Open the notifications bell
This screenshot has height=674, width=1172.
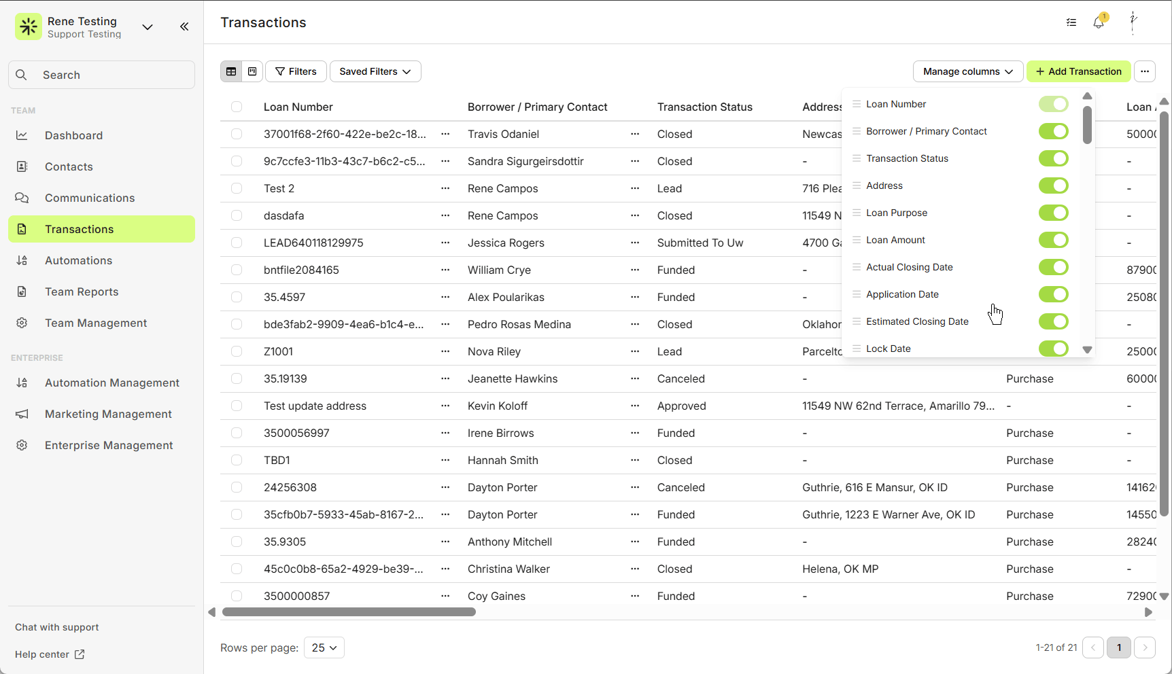[1099, 22]
